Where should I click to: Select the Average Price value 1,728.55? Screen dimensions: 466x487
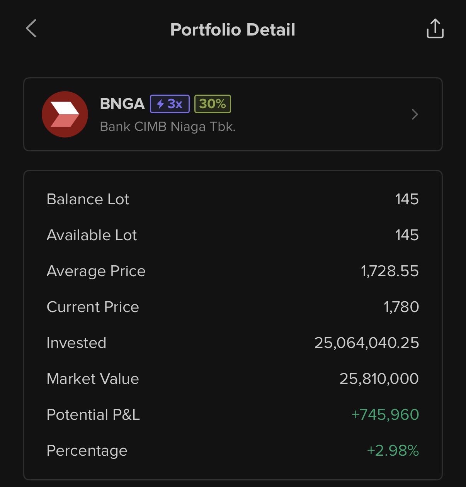[x=389, y=271]
